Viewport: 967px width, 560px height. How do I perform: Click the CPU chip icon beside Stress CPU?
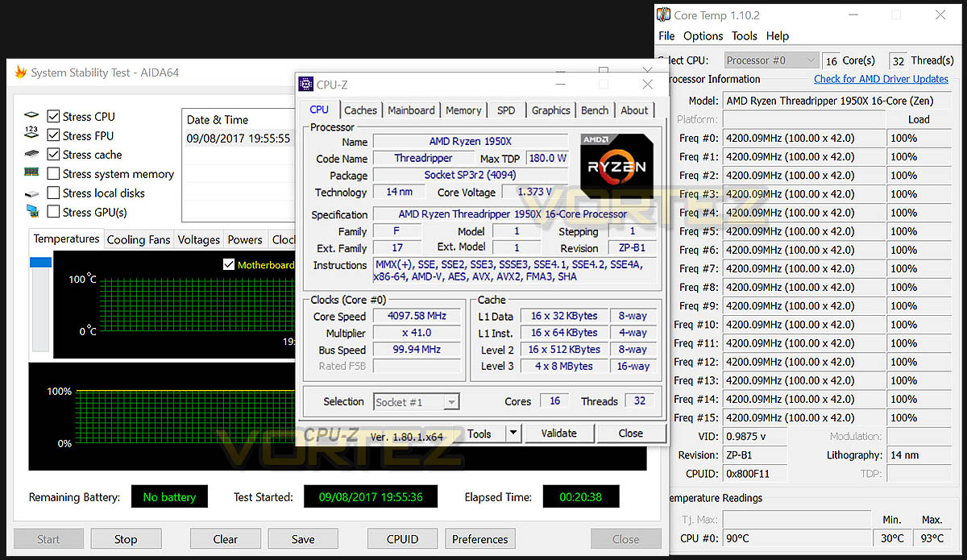tap(31, 116)
